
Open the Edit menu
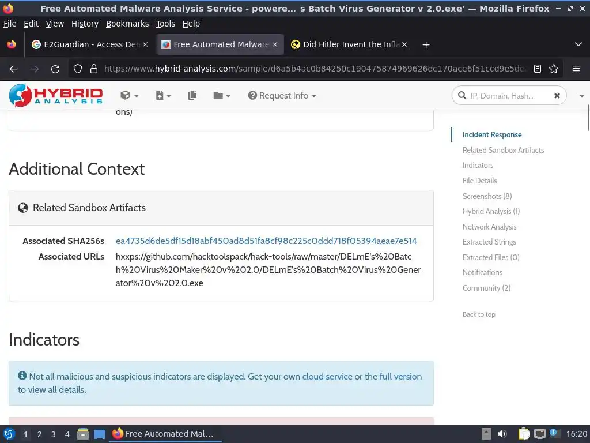[31, 24]
